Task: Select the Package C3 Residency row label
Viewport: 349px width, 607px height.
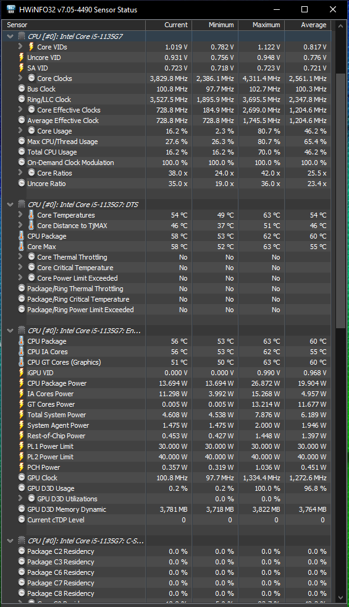Action: point(61,562)
